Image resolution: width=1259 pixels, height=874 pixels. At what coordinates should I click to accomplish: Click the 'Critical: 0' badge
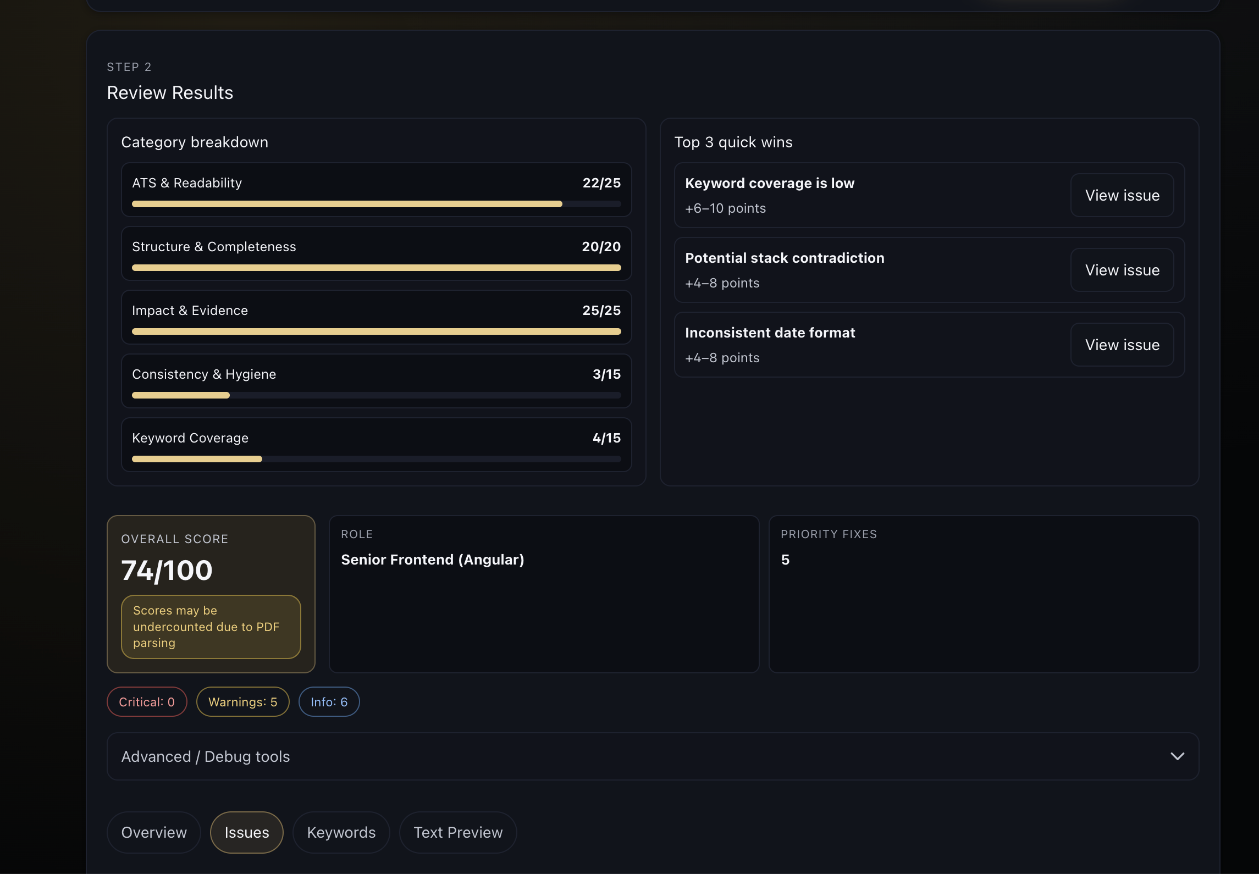tap(146, 701)
